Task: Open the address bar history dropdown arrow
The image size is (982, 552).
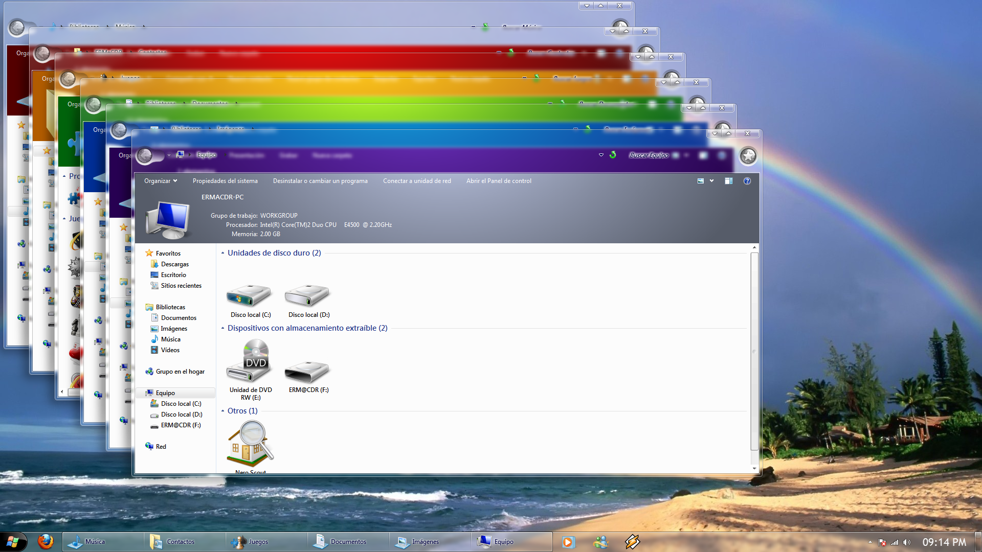Action: click(x=601, y=155)
